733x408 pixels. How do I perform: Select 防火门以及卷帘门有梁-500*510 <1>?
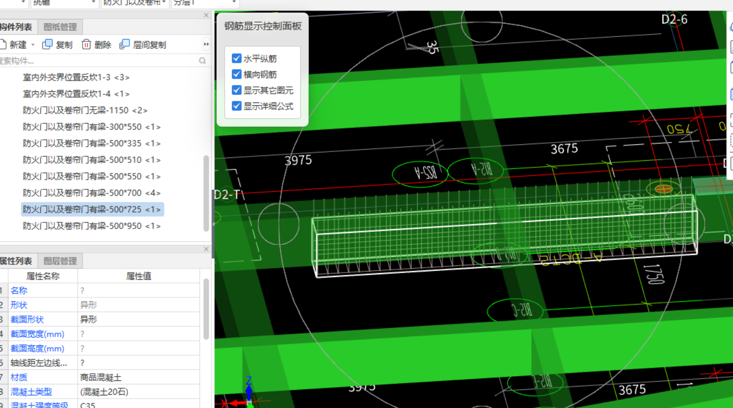92,160
